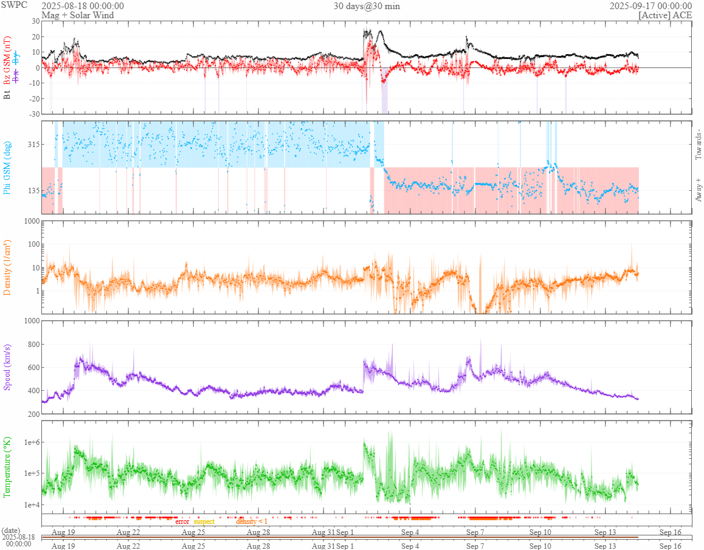Click the start date 2025-08-18 label
Viewport: 704px width, 550px height.
[83, 6]
